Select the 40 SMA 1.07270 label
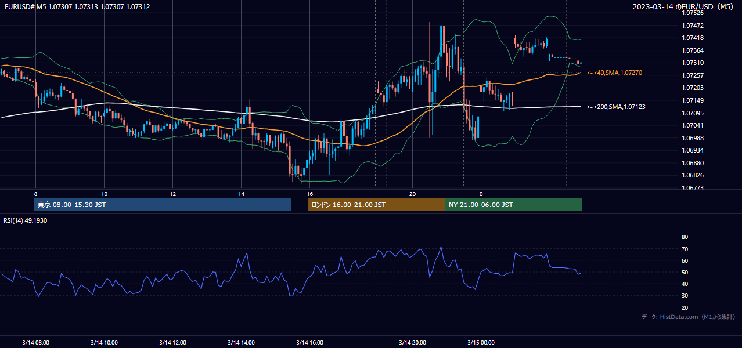The image size is (742, 348). (x=614, y=72)
